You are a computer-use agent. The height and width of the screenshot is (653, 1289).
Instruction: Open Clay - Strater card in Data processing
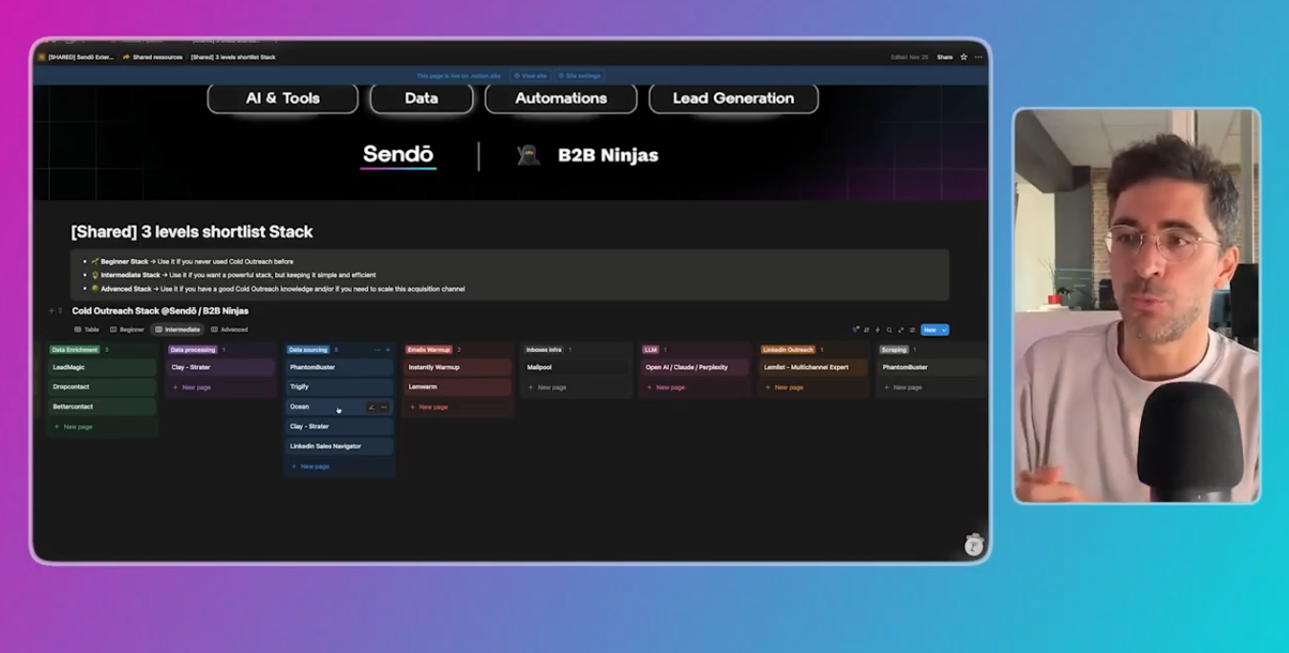click(x=221, y=367)
